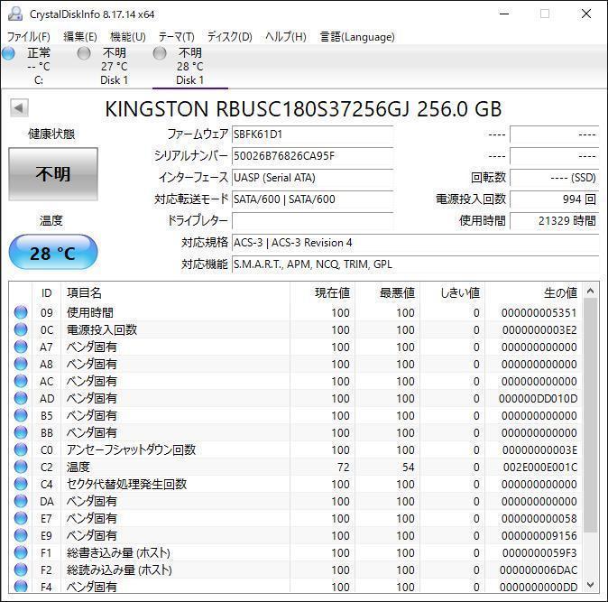The width and height of the screenshot is (608, 602).
Task: Click the status orb for attribute AD
Action: 21,398
